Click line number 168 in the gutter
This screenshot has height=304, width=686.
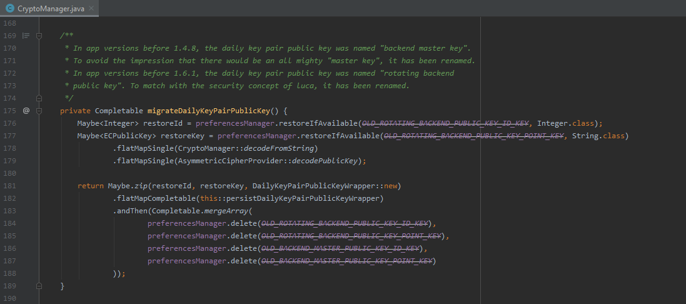pyautogui.click(x=9, y=23)
